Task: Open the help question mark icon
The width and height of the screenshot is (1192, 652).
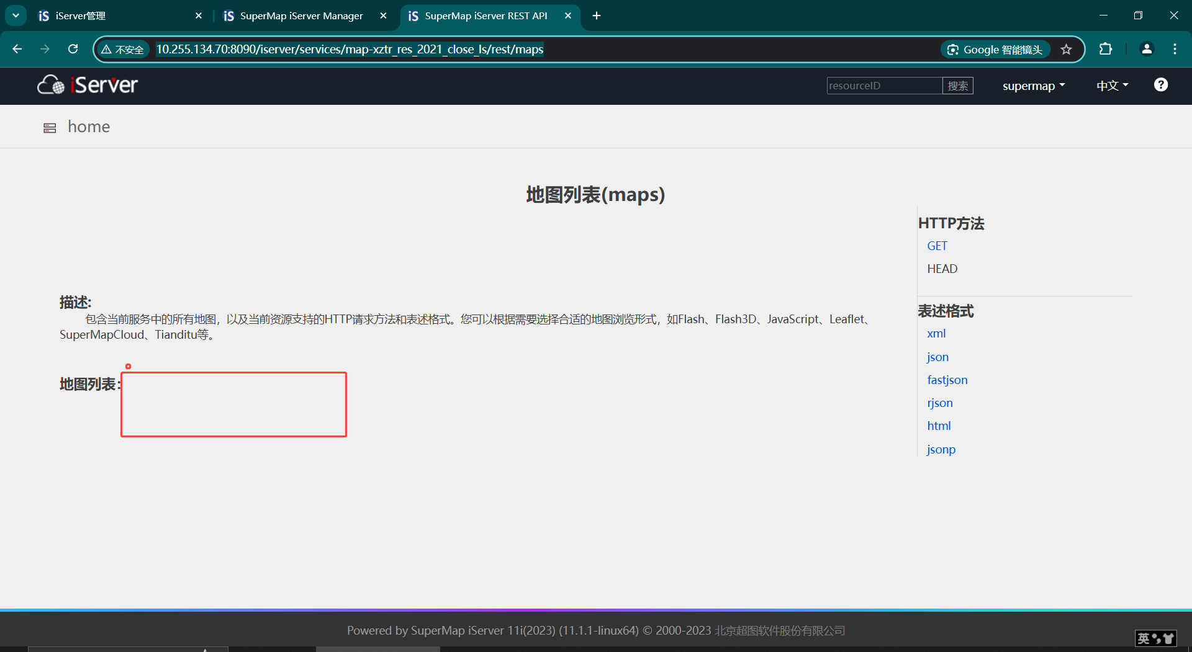Action: pyautogui.click(x=1160, y=85)
